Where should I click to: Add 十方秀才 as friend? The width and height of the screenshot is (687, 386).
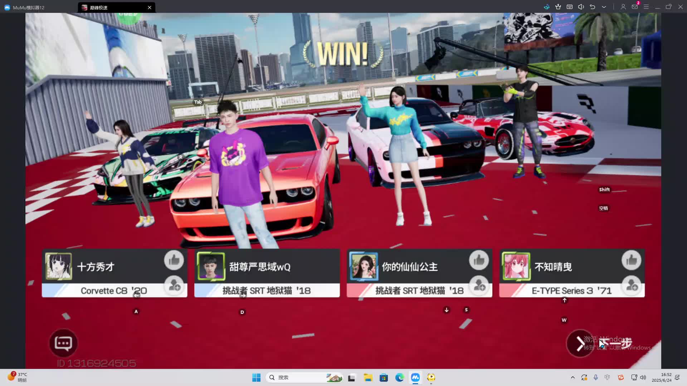pos(174,286)
